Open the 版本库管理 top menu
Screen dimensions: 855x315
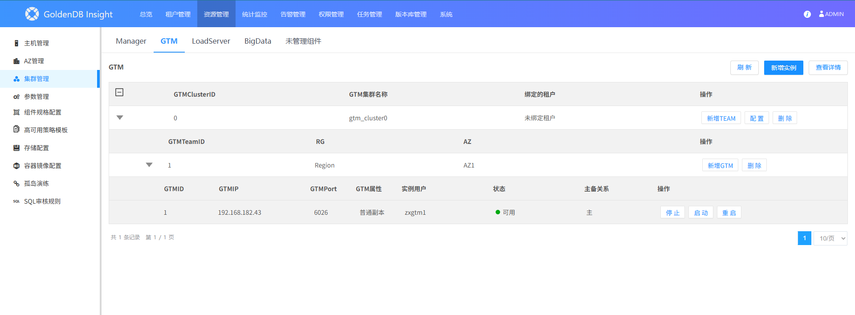411,14
